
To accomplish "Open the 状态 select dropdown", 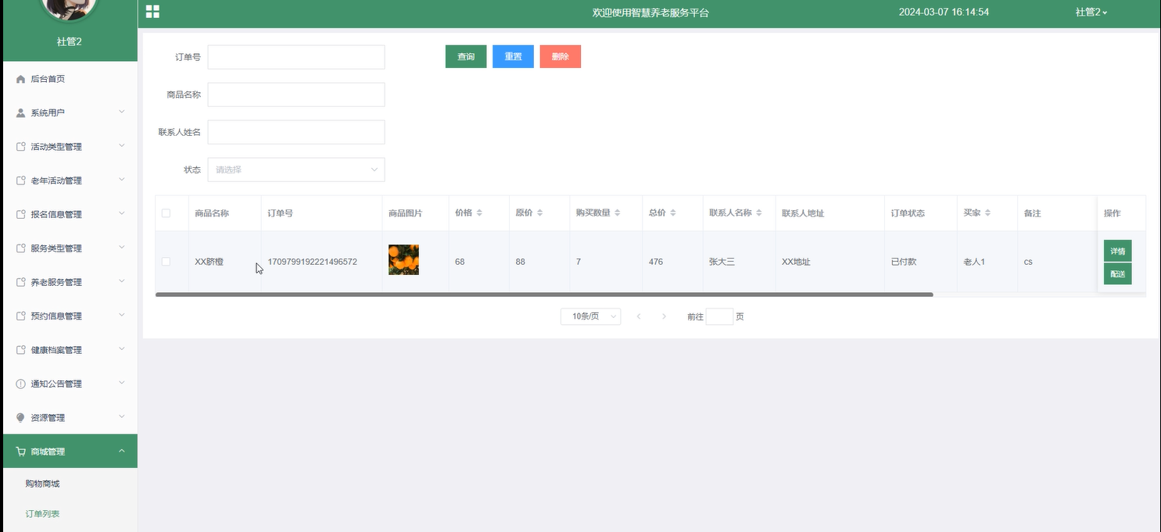I will [296, 170].
